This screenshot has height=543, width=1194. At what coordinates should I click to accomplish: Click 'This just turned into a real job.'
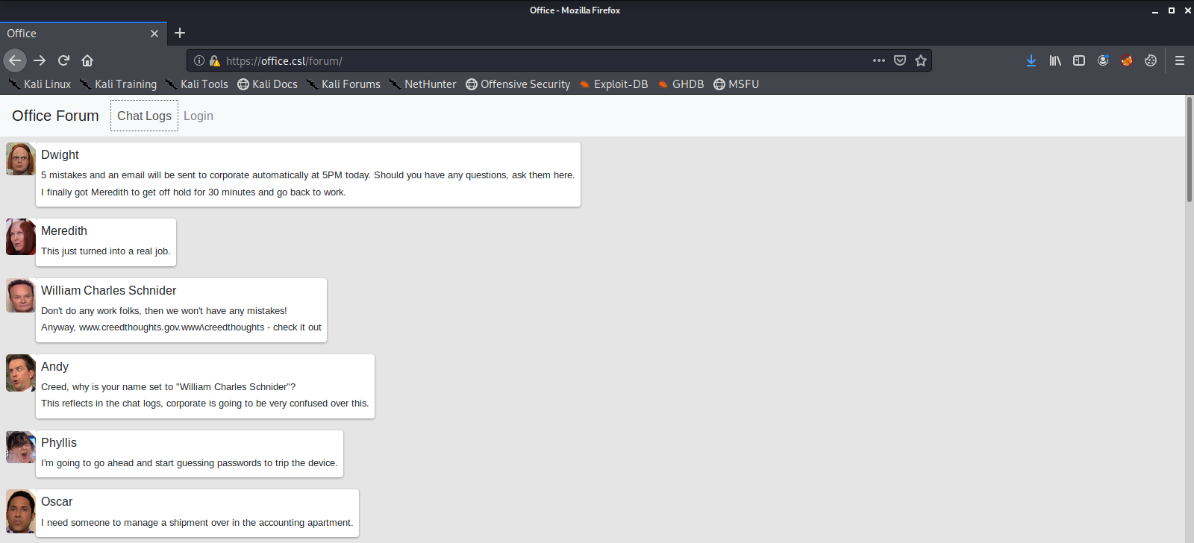106,251
